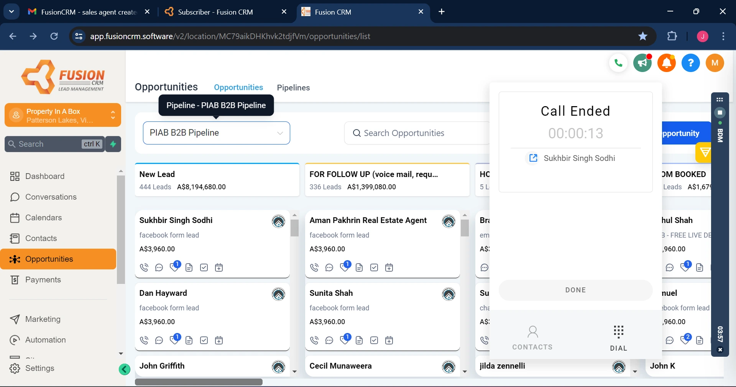Viewport: 736px width, 387px height.
Task: Switch to Subscriber - Fusion CRM browser tab
Action: click(226, 12)
